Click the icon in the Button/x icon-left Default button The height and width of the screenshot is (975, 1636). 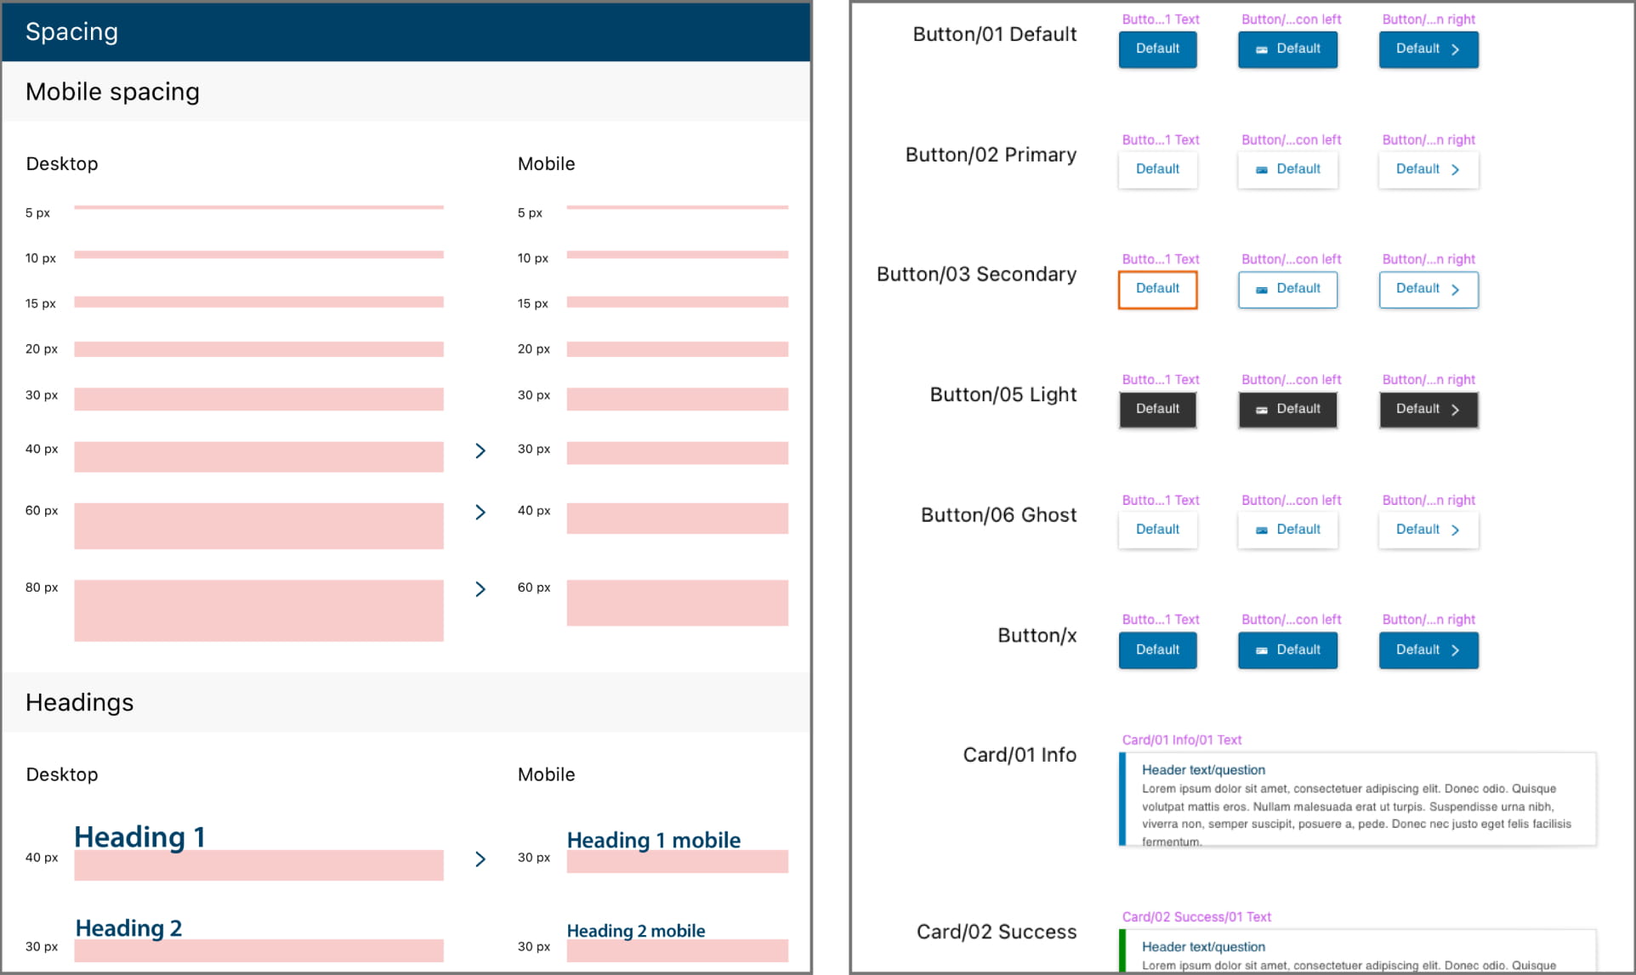tap(1261, 649)
